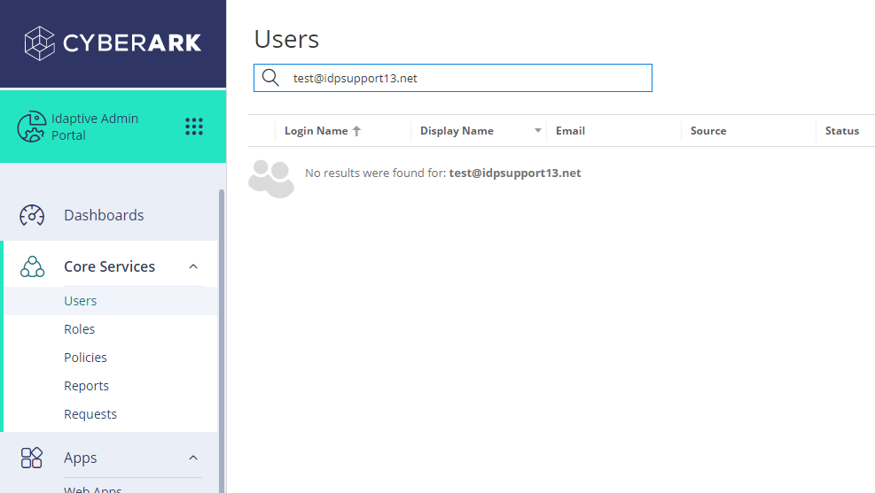Navigate to Requests in sidebar
This screenshot has height=493, width=875.
tap(90, 414)
